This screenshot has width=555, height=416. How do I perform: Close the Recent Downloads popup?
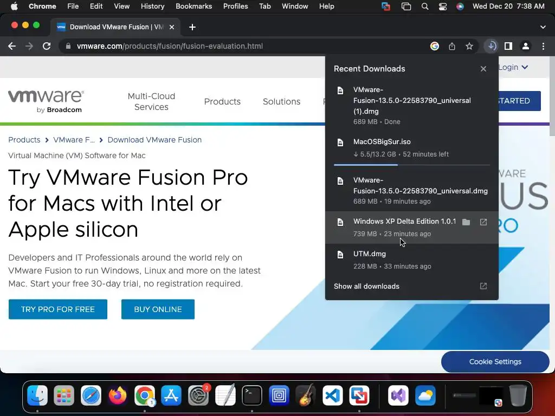tap(483, 69)
